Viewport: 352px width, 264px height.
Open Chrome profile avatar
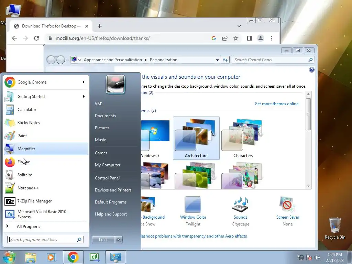tap(261, 38)
